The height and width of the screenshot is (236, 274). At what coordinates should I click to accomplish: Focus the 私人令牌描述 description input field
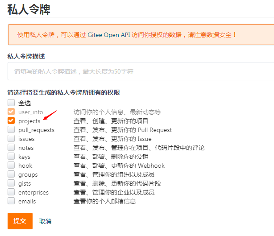(141, 71)
